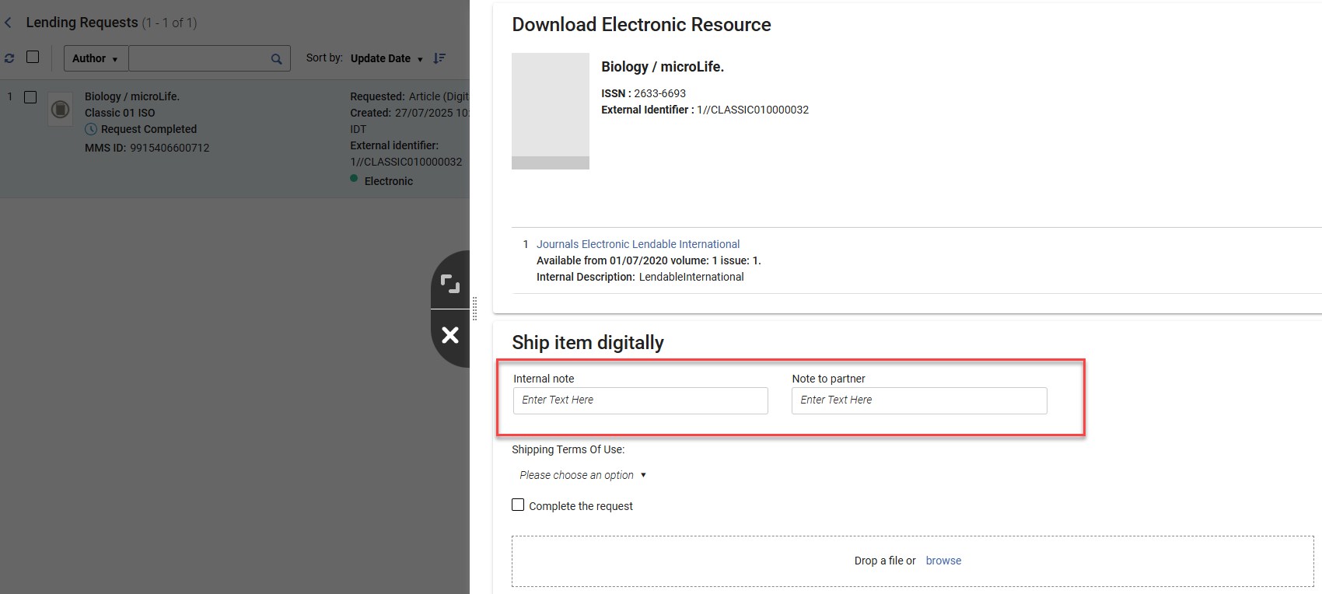Screen dimensions: 1322x594
Task: Go back using the Lending Requests arrow
Action: (x=8, y=23)
